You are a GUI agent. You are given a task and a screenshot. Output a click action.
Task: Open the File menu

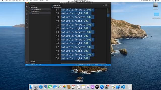point(10,1)
